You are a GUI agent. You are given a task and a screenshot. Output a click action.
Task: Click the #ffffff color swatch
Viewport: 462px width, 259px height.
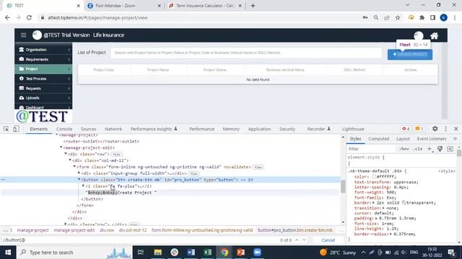[374, 176]
